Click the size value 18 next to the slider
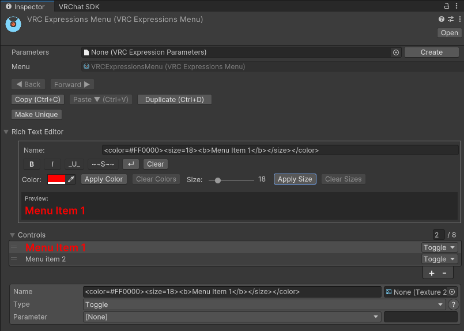Screen dimensions: 464x331 [262, 179]
